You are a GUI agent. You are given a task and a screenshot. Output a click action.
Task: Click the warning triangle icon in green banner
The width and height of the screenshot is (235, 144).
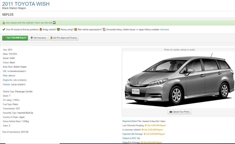(x=4, y=23)
